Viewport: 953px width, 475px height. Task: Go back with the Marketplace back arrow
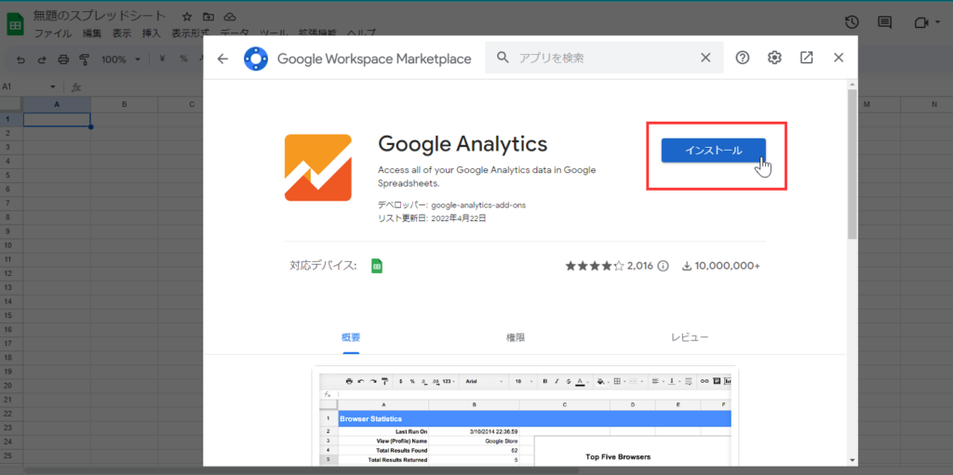(x=222, y=59)
